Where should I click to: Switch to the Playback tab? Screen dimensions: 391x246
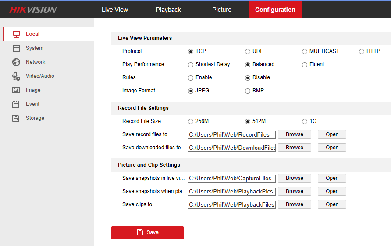168,10
